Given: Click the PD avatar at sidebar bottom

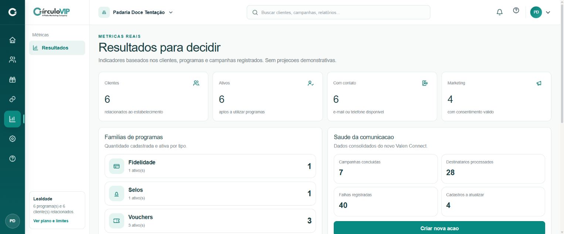Looking at the screenshot, I should pyautogui.click(x=12, y=221).
